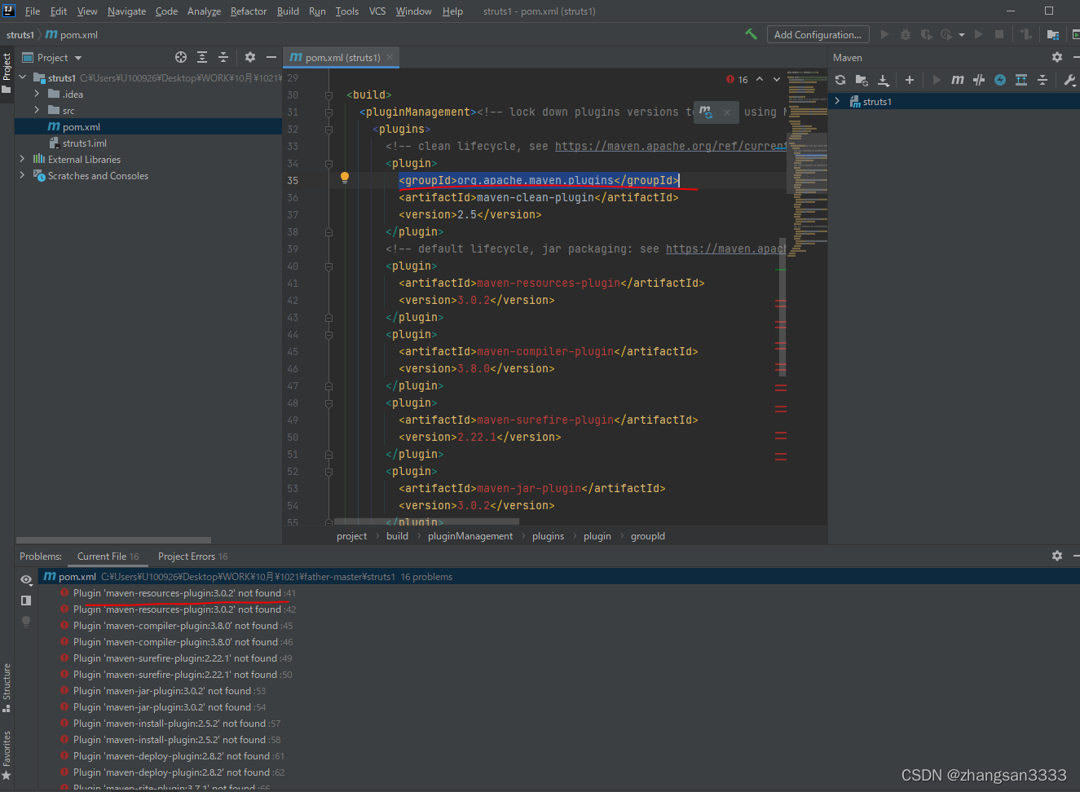Toggle editor preview icon below the eye
Screen dimensions: 1080x792
(x=26, y=601)
